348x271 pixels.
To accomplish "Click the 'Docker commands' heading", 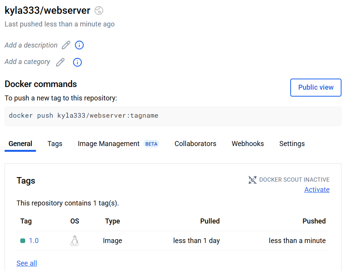I will [41, 84].
